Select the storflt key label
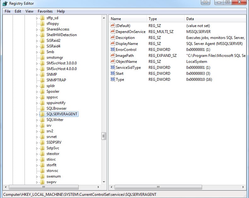 pyautogui.click(x=51, y=165)
